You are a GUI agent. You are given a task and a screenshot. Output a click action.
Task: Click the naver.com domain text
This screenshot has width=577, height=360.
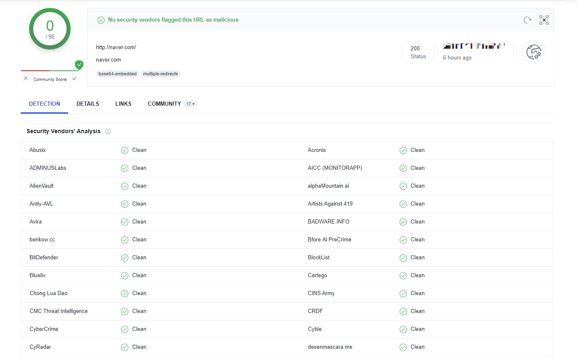tap(108, 60)
